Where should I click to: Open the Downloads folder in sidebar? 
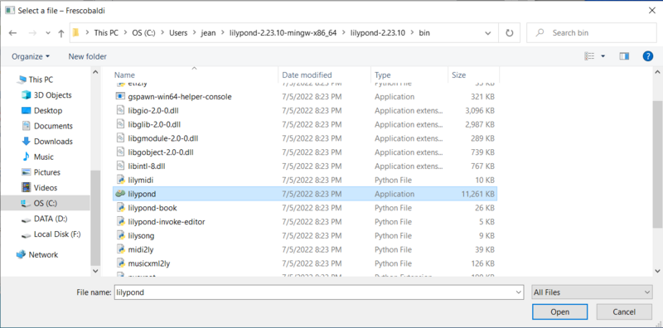(47, 142)
